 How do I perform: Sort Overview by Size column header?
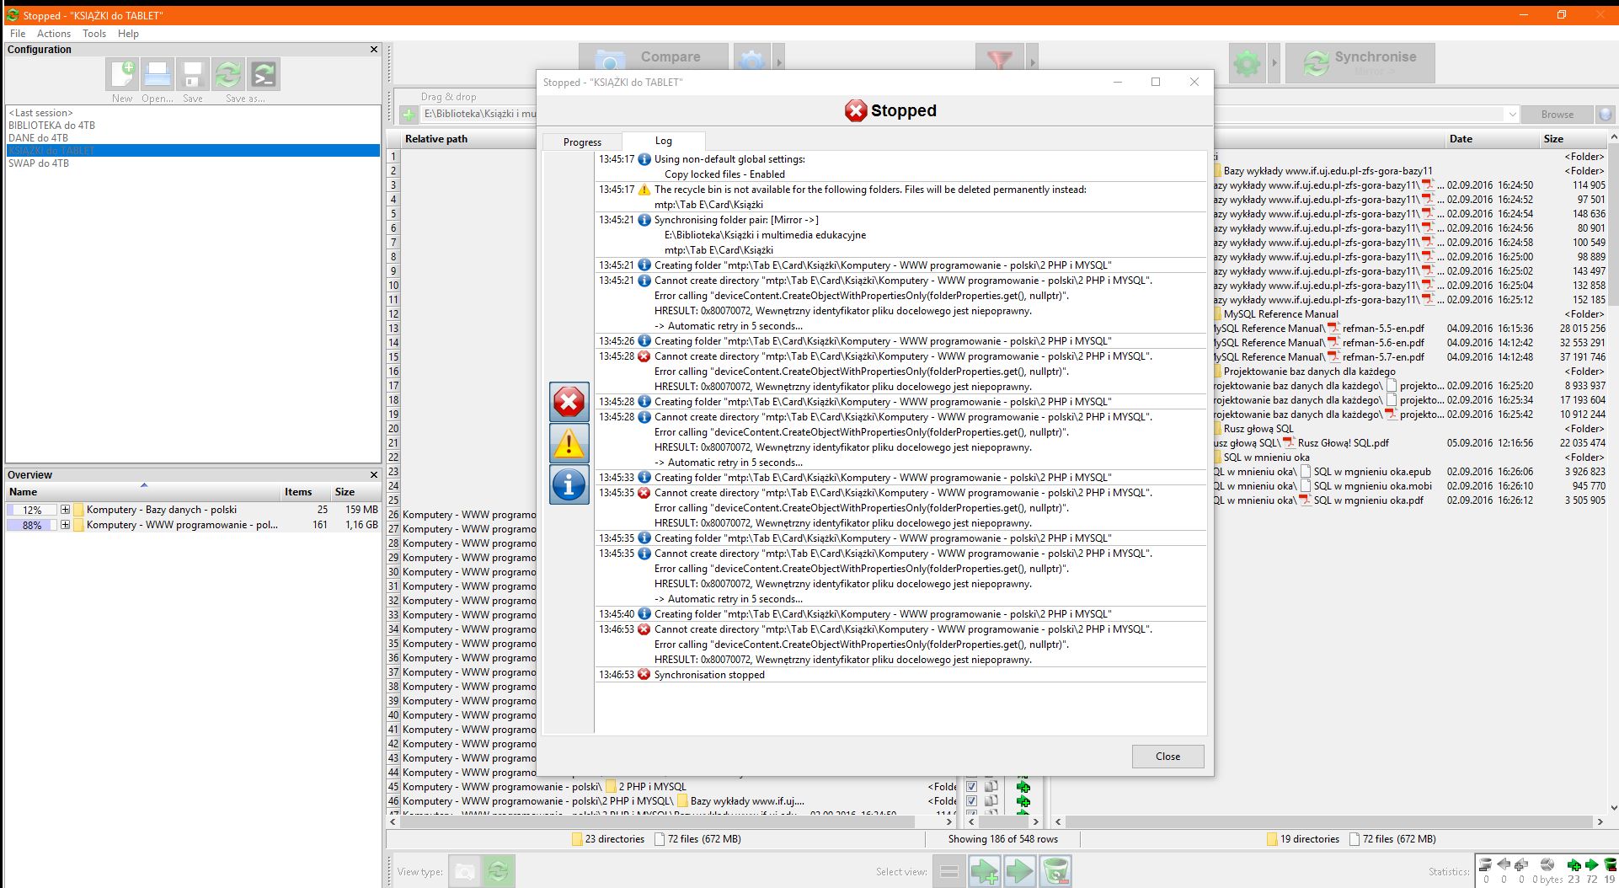(355, 492)
